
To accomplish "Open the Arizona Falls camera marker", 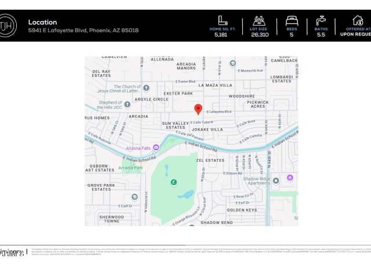I will click(x=156, y=147).
